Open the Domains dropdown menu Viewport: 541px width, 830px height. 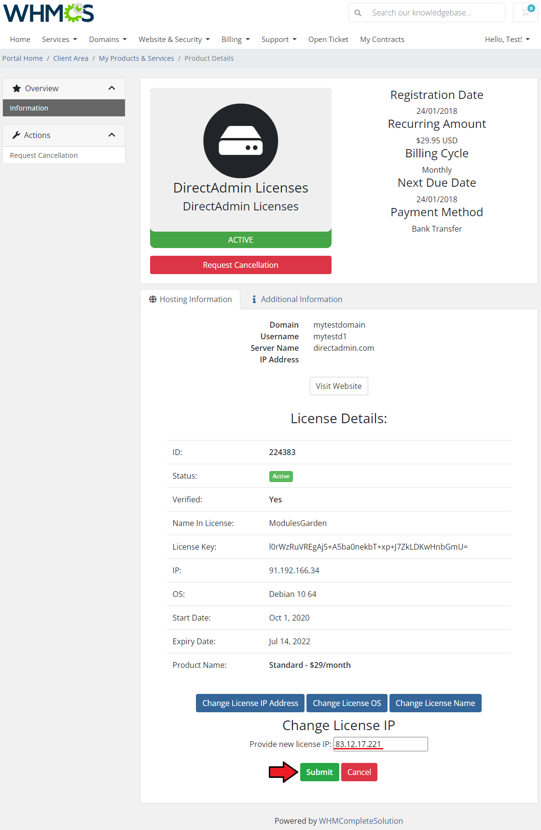[108, 40]
